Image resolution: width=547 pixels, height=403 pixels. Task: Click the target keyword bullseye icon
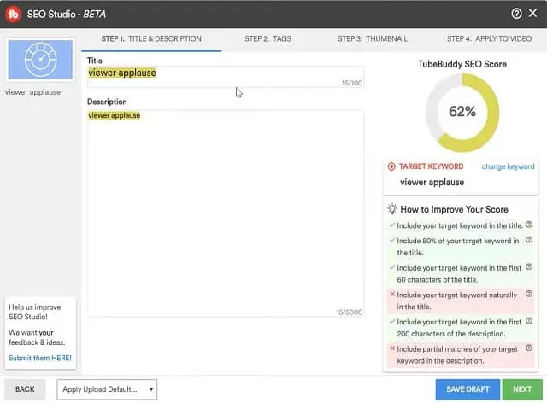[391, 166]
